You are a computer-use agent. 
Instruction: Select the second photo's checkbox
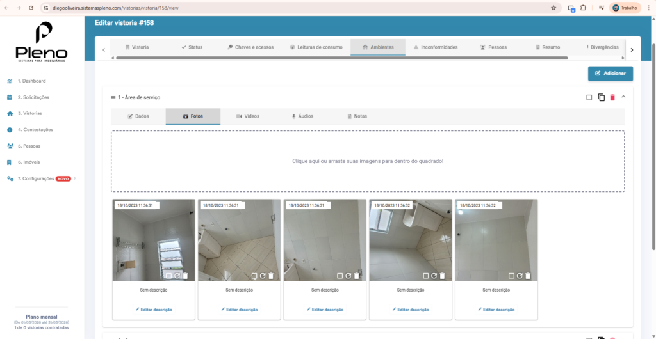254,276
